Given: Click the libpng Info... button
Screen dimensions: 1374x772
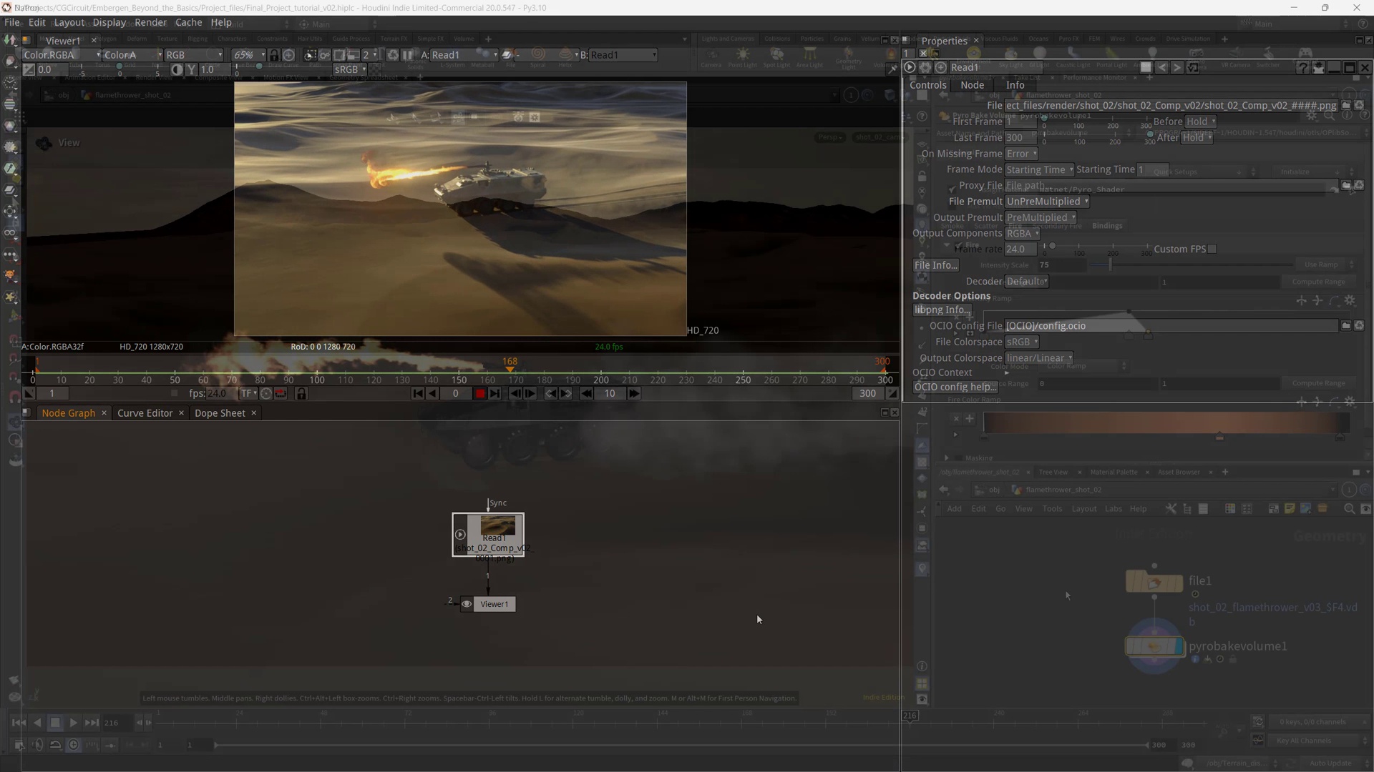Looking at the screenshot, I should (942, 310).
